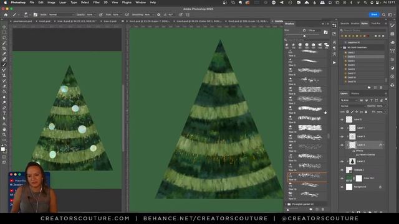Open the Filter menu
399x224 pixels.
coord(96,2)
